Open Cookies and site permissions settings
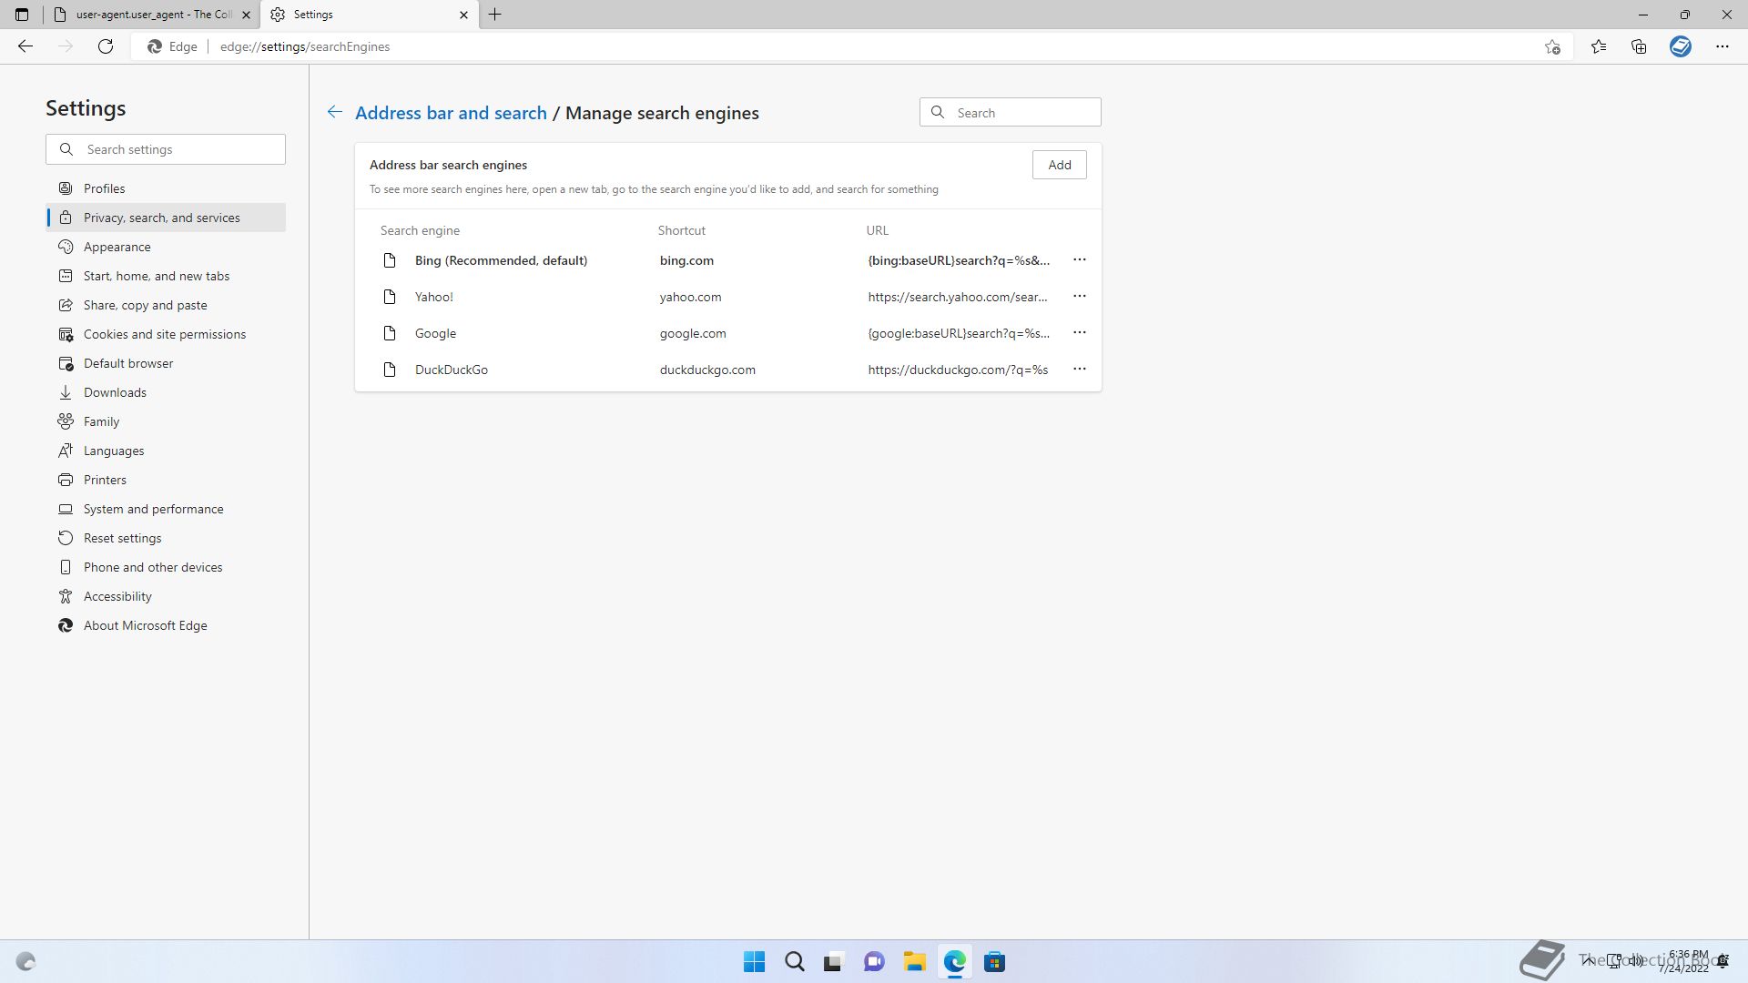The height and width of the screenshot is (983, 1748). 164,334
